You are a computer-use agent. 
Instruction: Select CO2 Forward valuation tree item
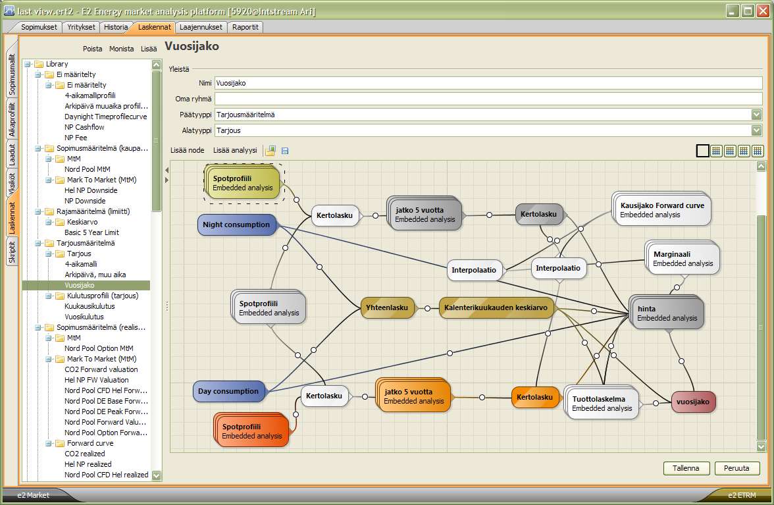(101, 369)
